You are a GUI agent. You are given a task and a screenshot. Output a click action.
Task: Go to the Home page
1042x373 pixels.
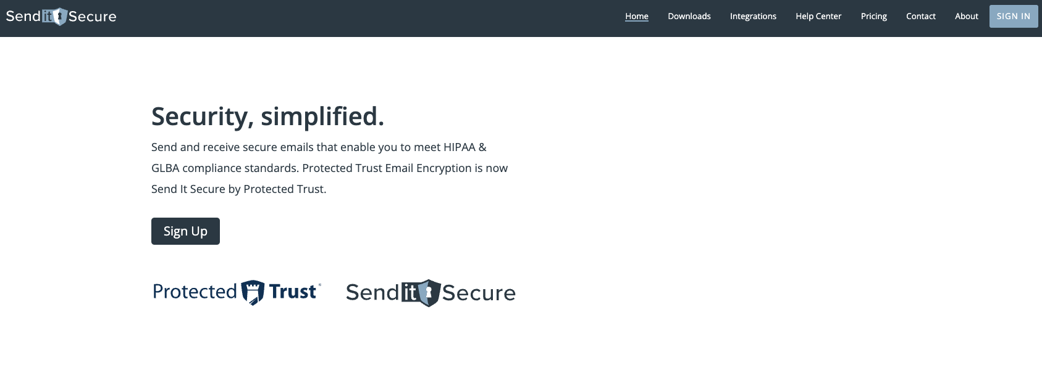click(x=636, y=16)
